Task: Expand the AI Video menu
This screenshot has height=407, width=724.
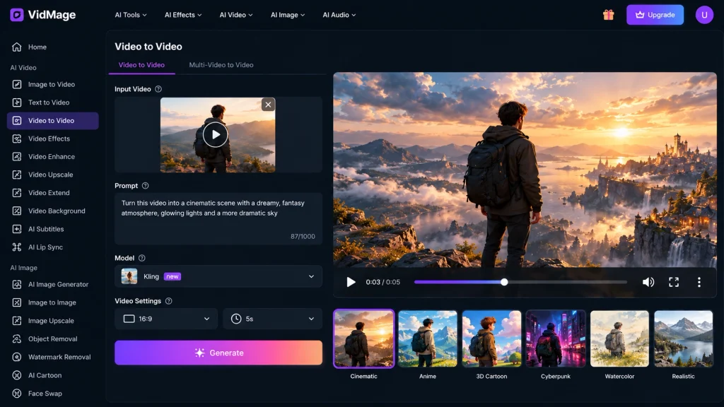Action: [x=236, y=15]
